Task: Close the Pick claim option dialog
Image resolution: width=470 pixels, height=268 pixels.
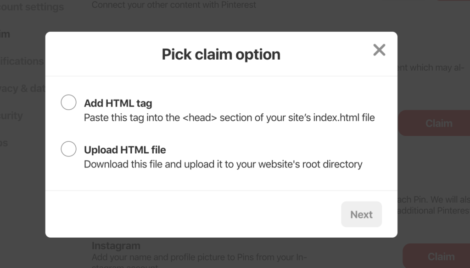Action: point(379,50)
